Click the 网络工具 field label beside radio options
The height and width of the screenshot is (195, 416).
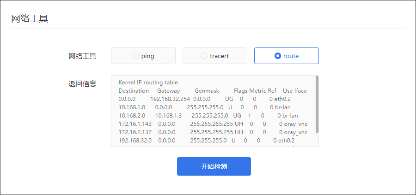[x=83, y=56]
